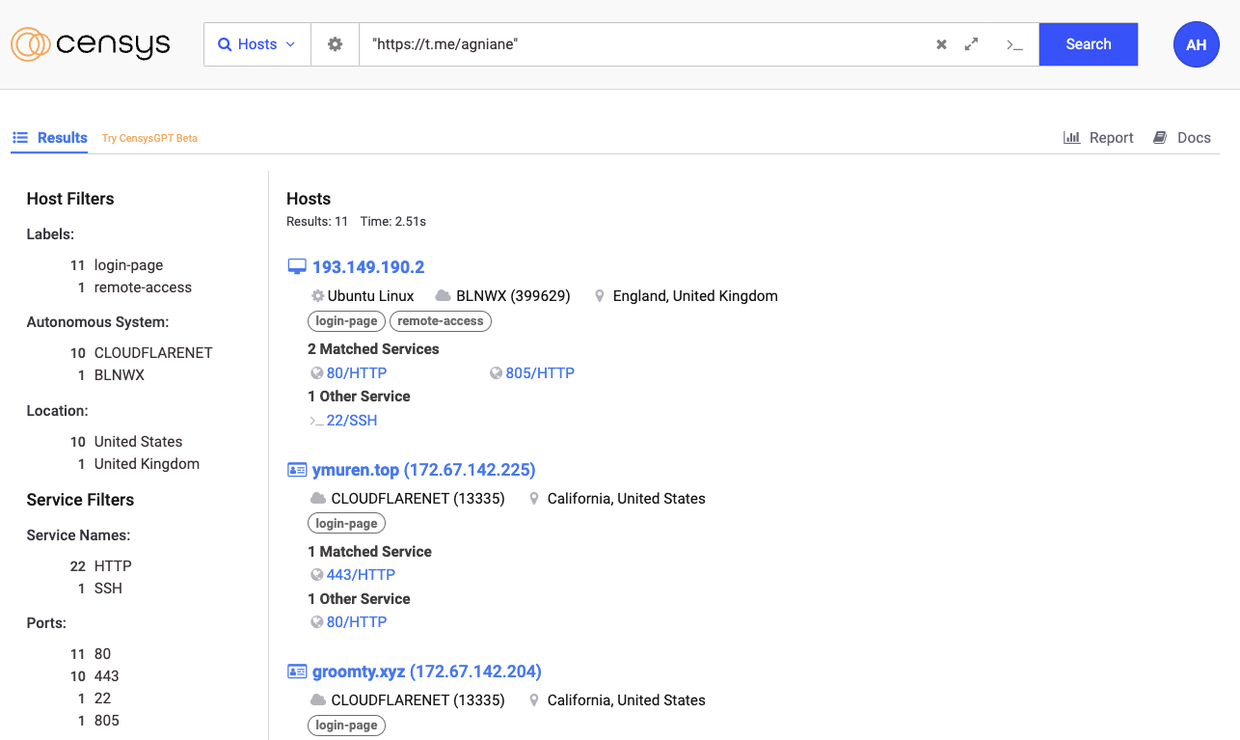Filter by CLOUDFLARENET autonomous system
This screenshot has height=740, width=1240.
[x=152, y=353]
